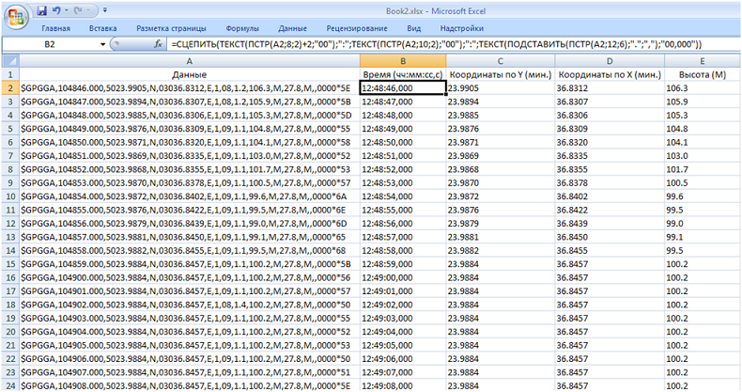Select cell with time 12:49:00,000
Screen dimensions: 742x392
403,277
